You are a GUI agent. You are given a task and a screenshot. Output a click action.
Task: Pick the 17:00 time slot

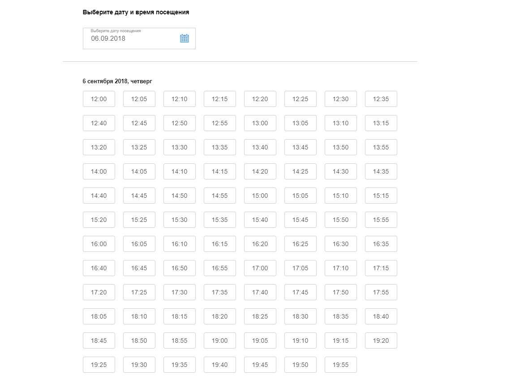[260, 268]
